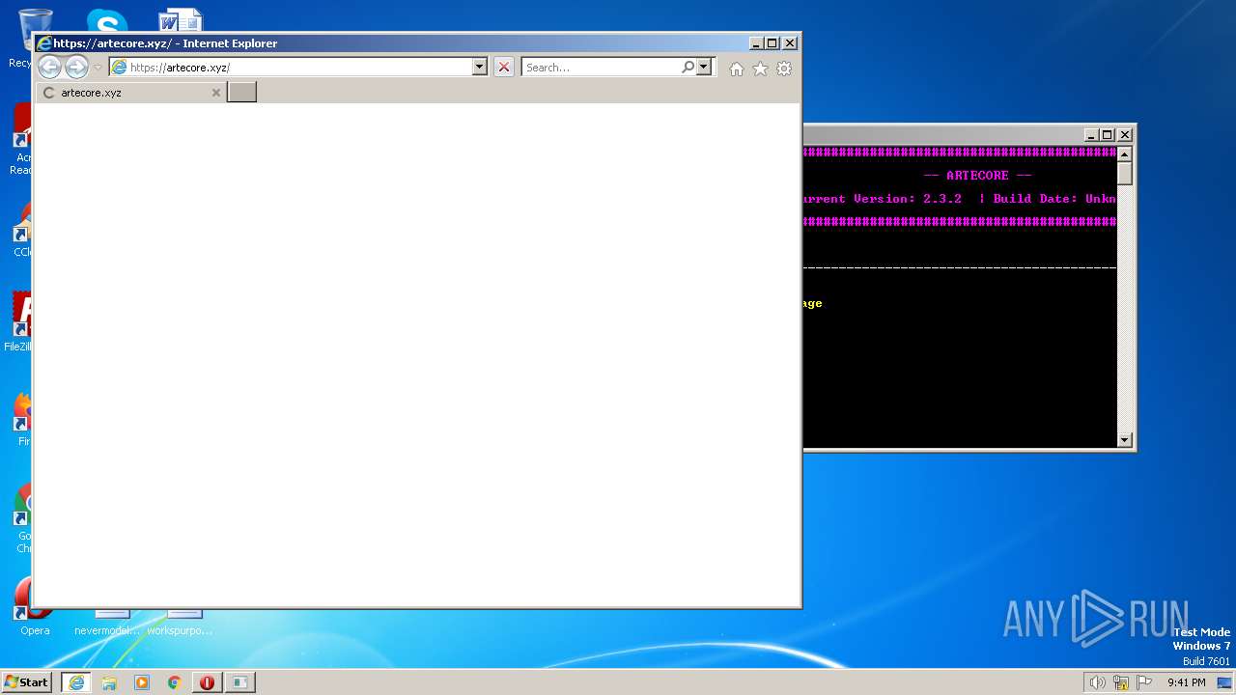Expand the address bar autocomplete dropdown

pyautogui.click(x=479, y=68)
